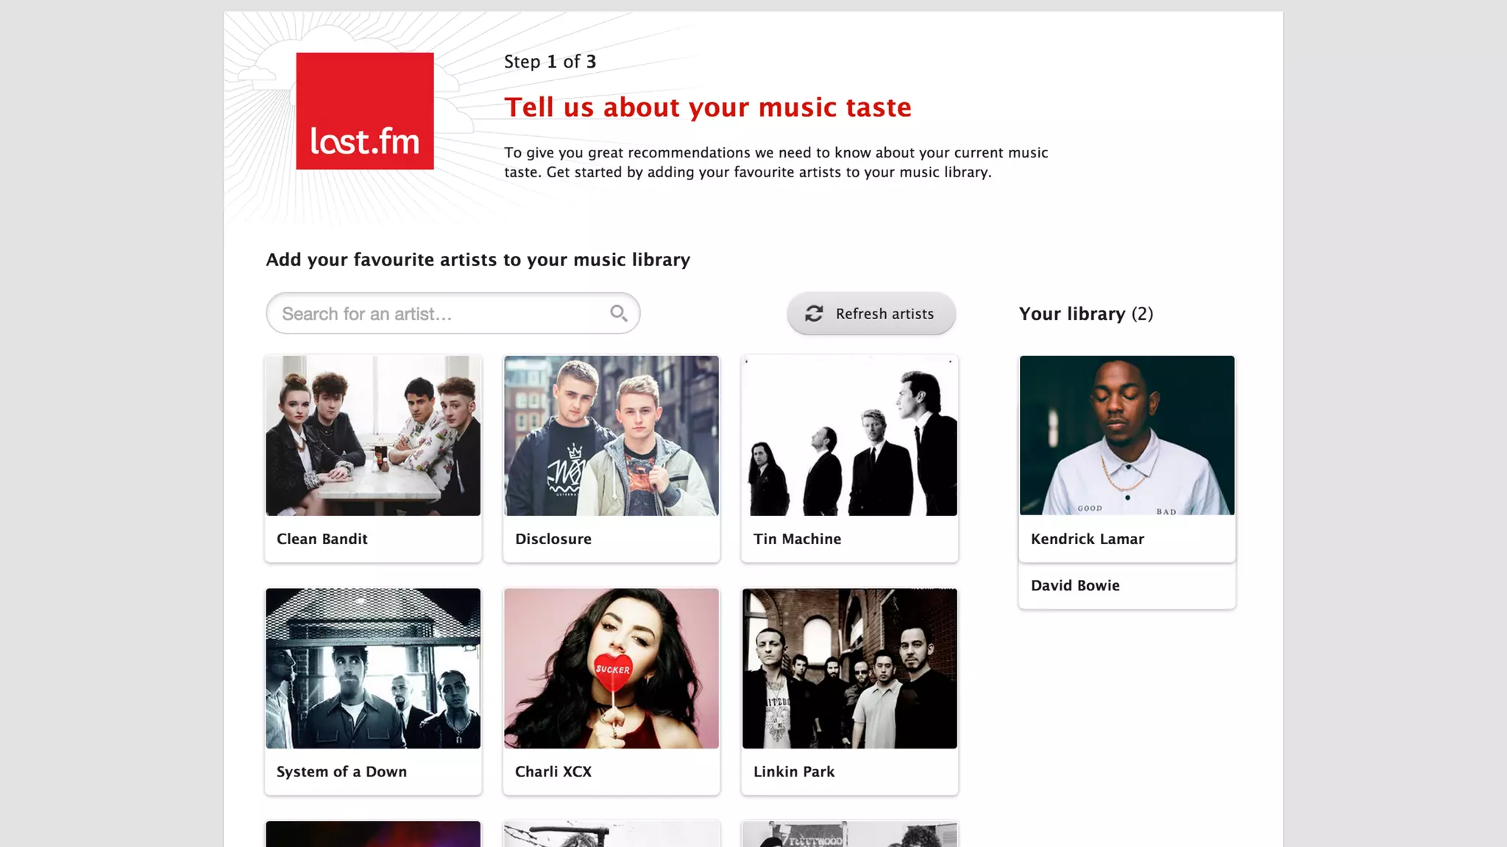This screenshot has width=1507, height=847.
Task: Click the Linkin Park name label
Action: 793,771
